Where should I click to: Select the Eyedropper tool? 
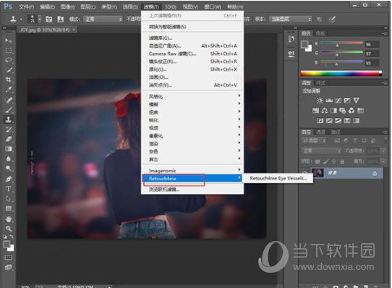[9, 90]
